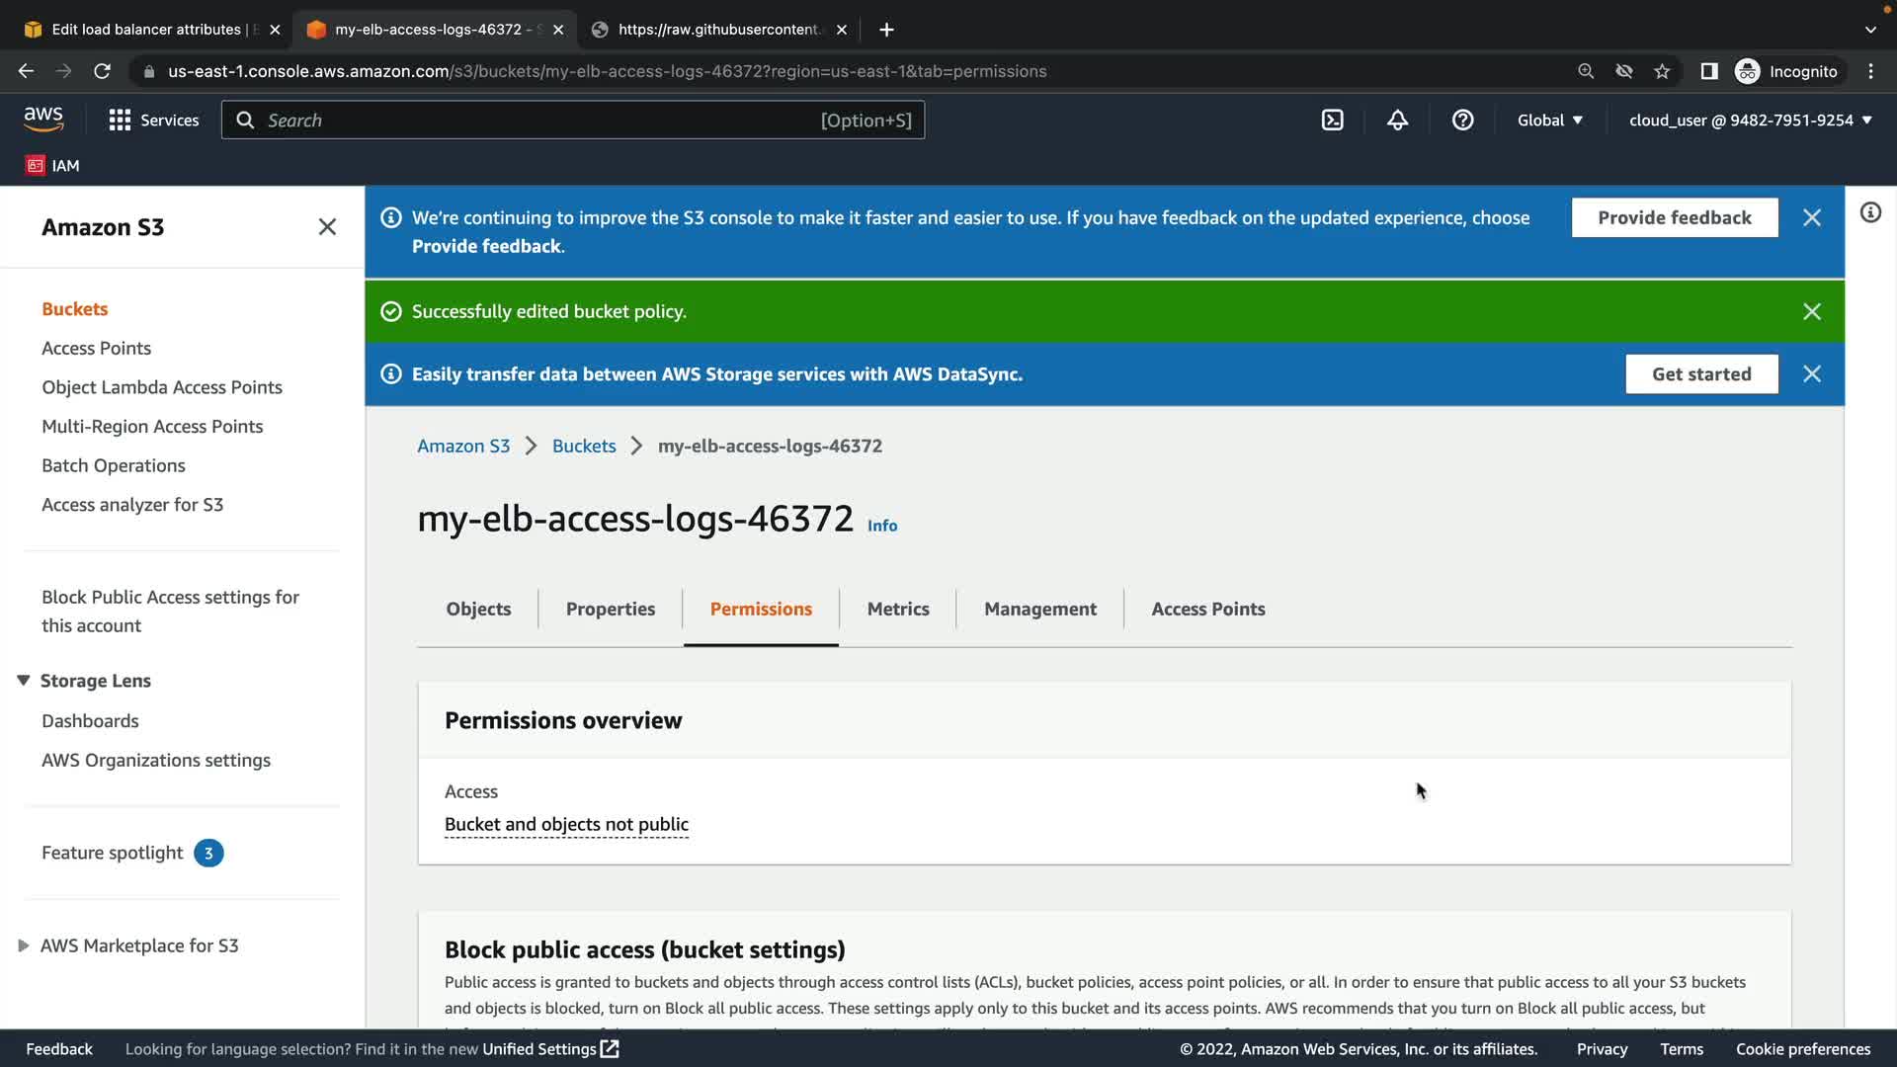
Task: Open AWS CloudShell terminal icon
Action: [x=1332, y=121]
